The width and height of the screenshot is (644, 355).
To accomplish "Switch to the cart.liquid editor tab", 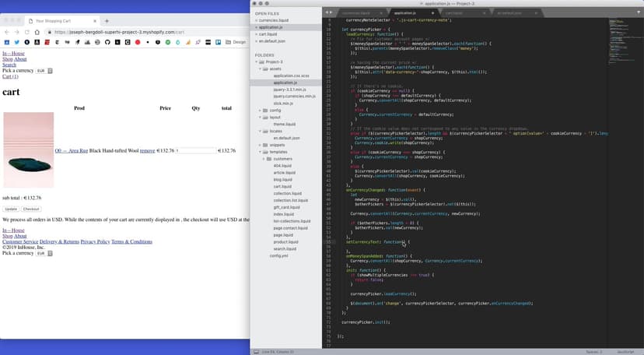I will (x=453, y=13).
